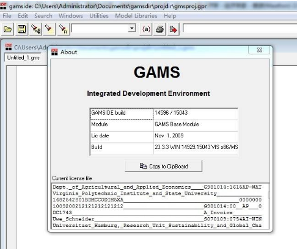The image size is (297, 249).
Task: Open the Help menu
Action: (x=170, y=16)
